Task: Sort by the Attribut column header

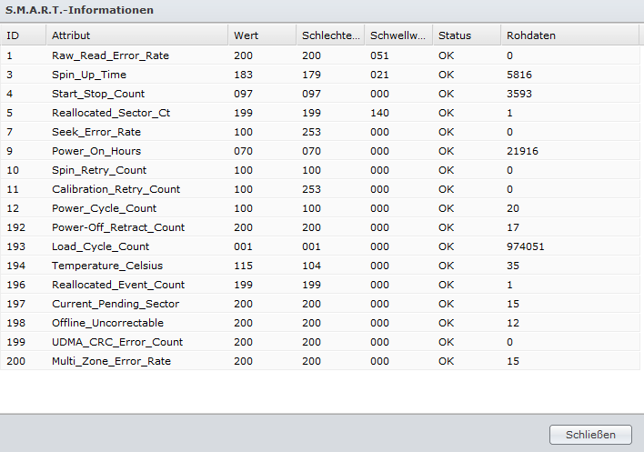Action: coord(137,35)
